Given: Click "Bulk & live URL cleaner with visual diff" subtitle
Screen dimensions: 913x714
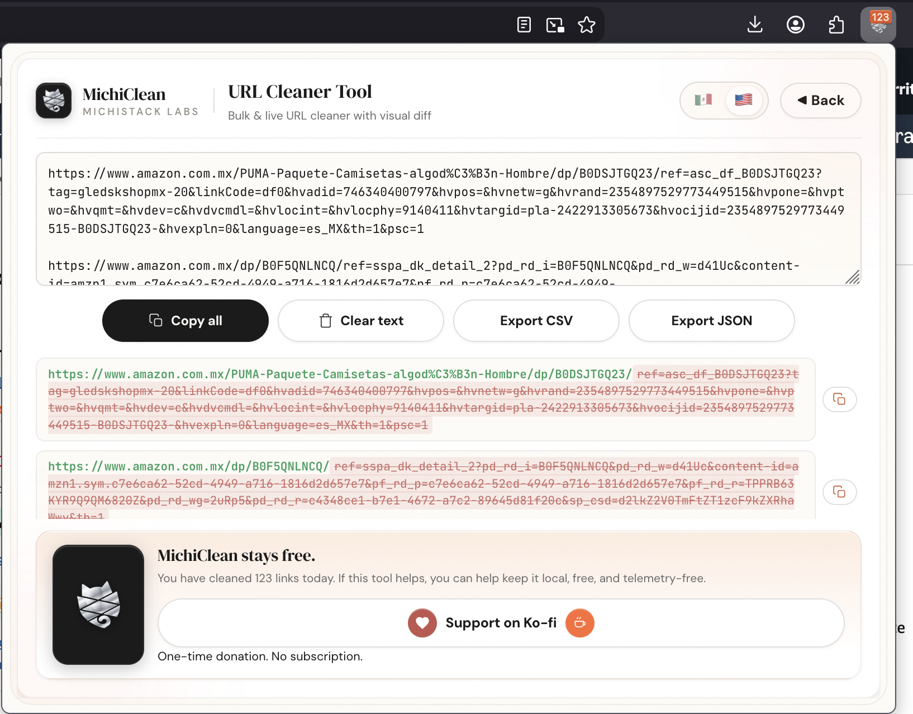Looking at the screenshot, I should pyautogui.click(x=330, y=116).
